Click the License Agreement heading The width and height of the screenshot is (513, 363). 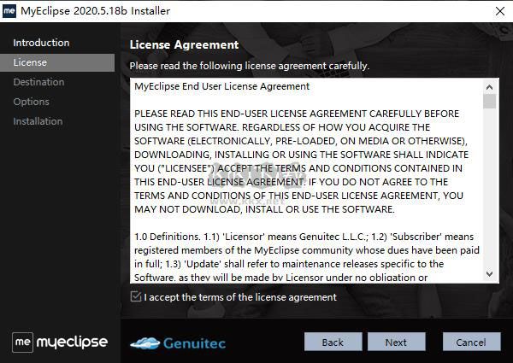pos(184,44)
